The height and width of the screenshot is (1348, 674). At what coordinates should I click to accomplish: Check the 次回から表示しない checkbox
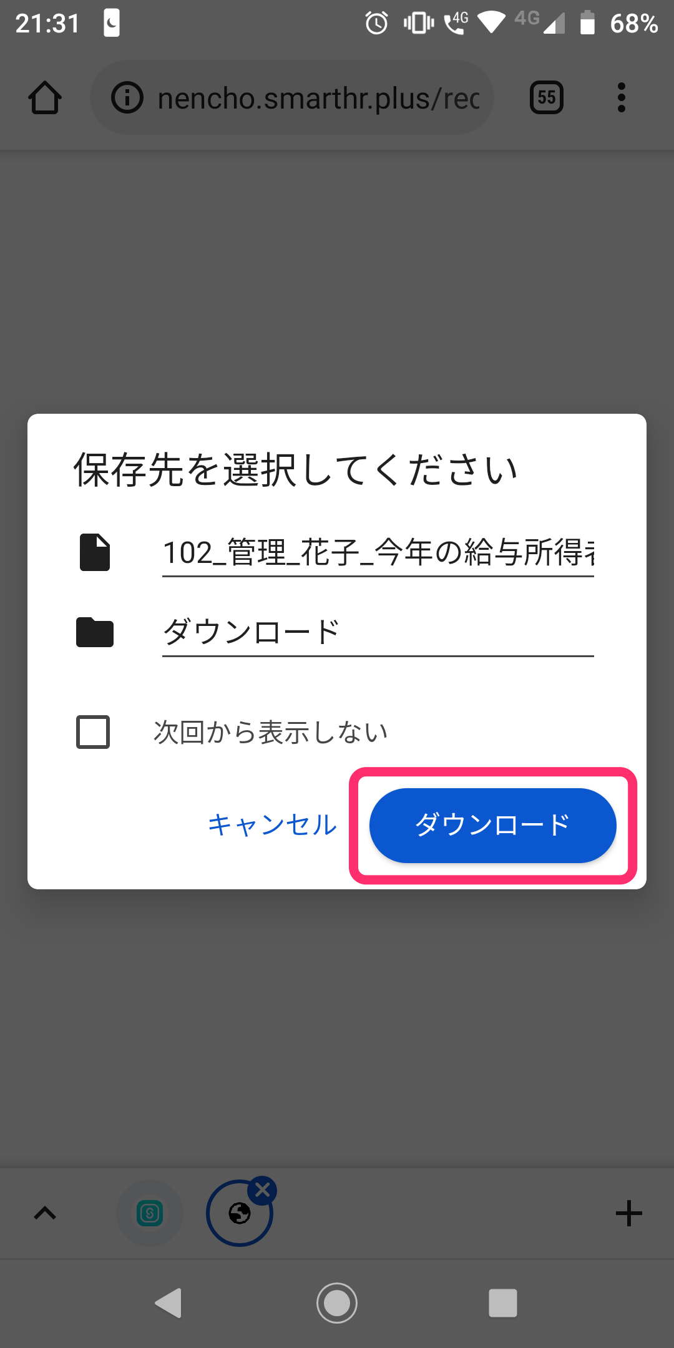click(93, 732)
